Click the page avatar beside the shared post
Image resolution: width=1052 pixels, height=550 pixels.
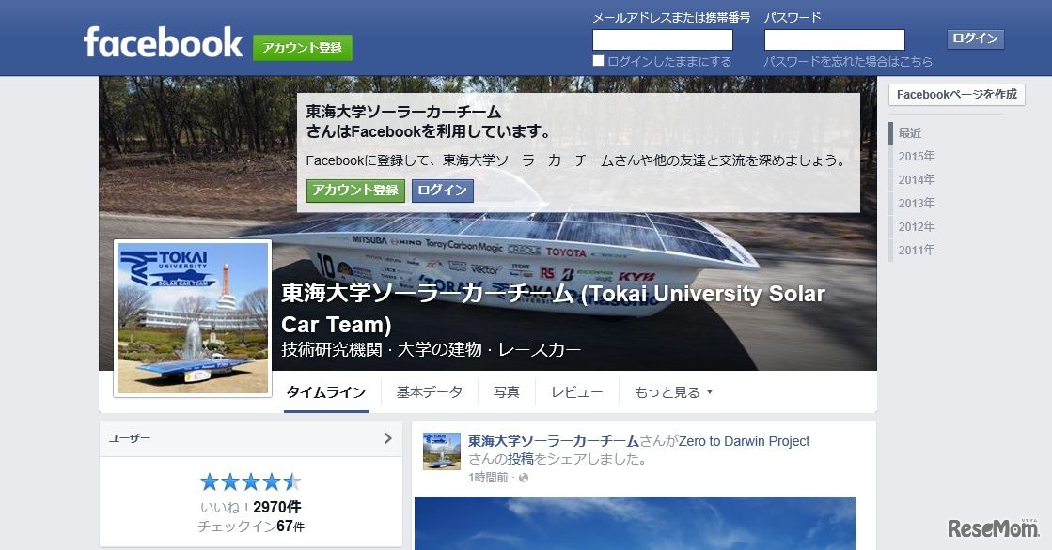[x=441, y=451]
